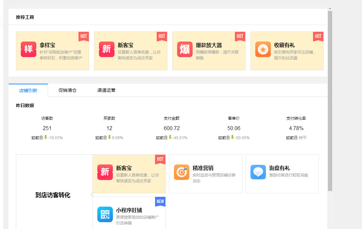Open the 爆款放大器 tool card
This screenshot has width=362, height=229.
(x=209, y=50)
